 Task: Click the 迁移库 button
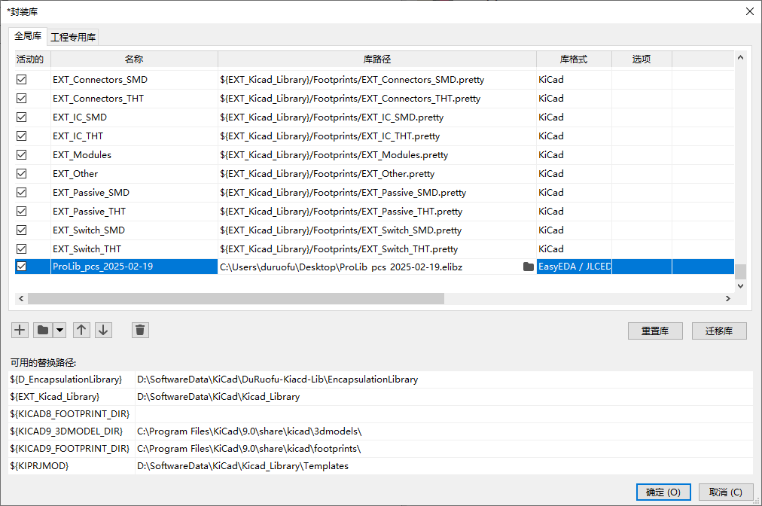point(719,331)
